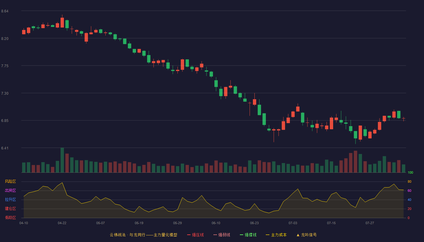Click the 6.41 price axis label
This screenshot has height=242, width=424.
(x=5, y=148)
